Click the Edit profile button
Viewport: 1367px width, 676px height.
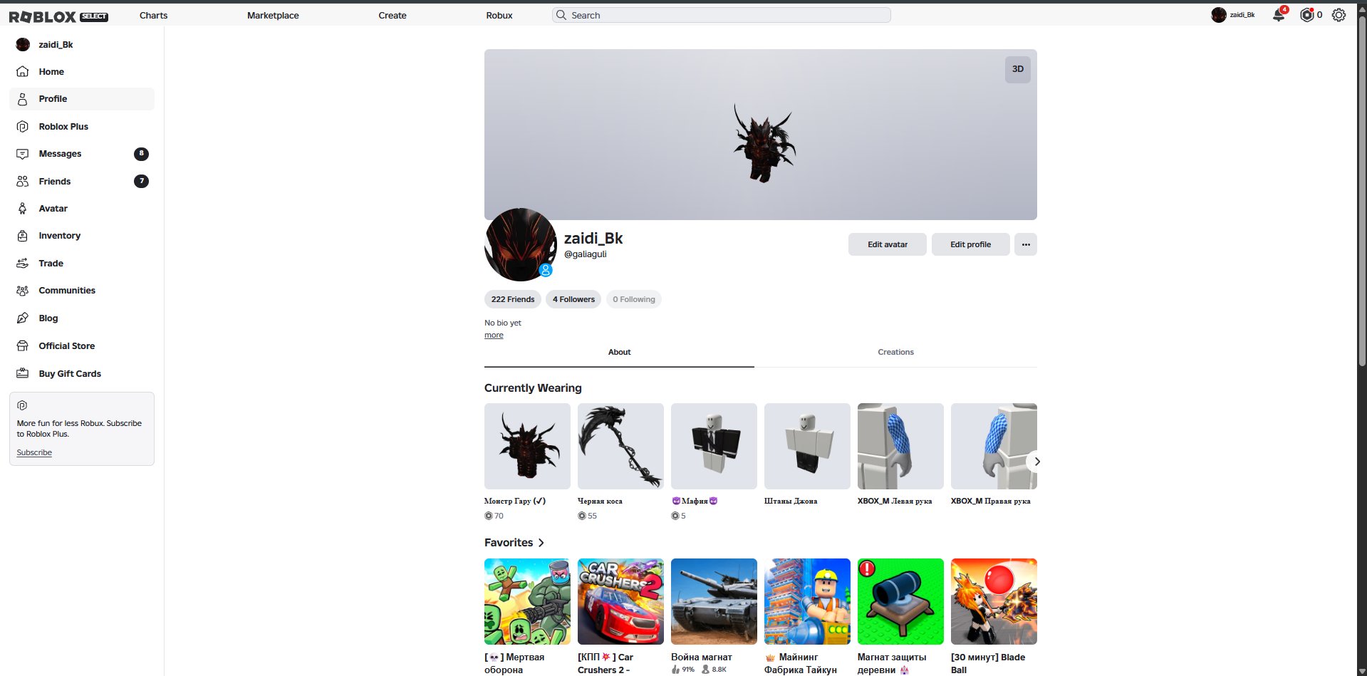[x=970, y=244]
